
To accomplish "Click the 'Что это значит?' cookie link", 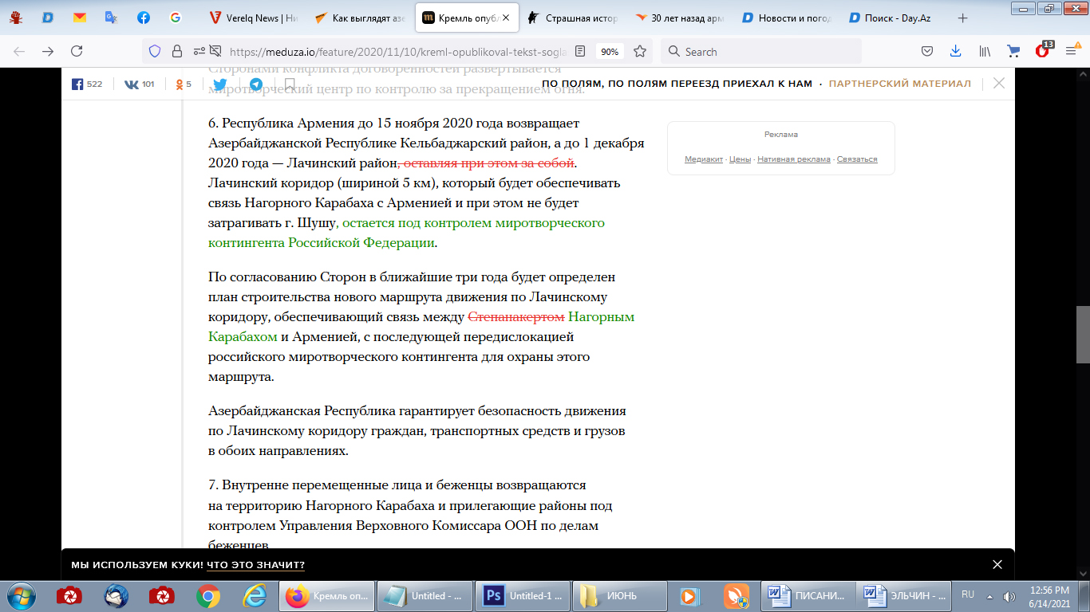I will point(255,565).
